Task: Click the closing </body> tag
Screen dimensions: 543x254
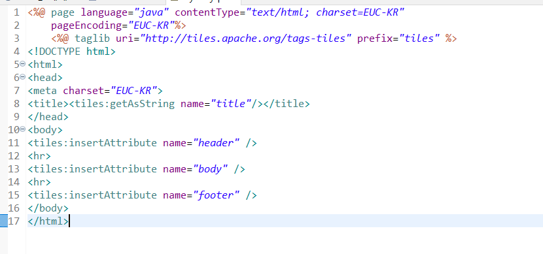Action: pyautogui.click(x=48, y=208)
